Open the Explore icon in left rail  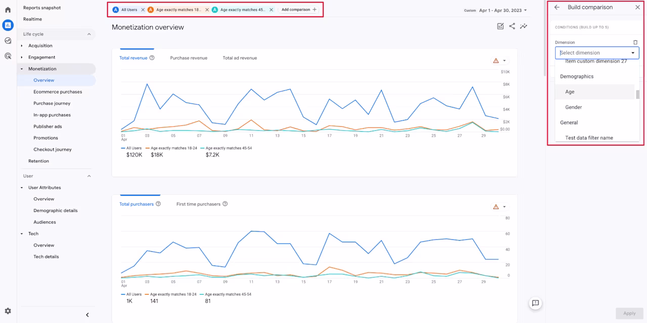pyautogui.click(x=8, y=41)
